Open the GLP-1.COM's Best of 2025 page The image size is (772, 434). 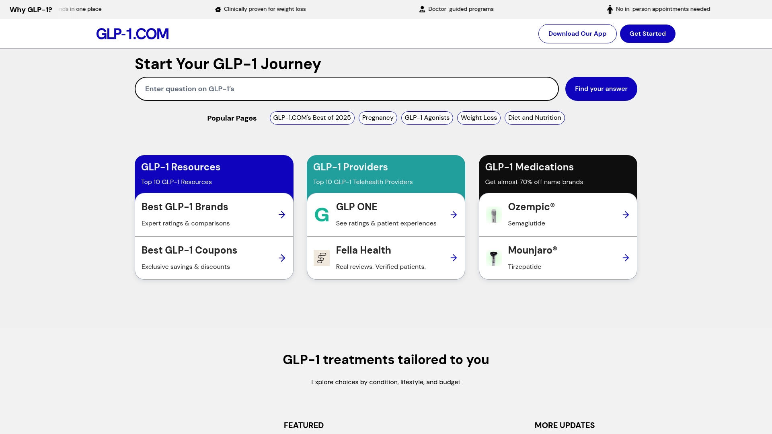click(312, 118)
